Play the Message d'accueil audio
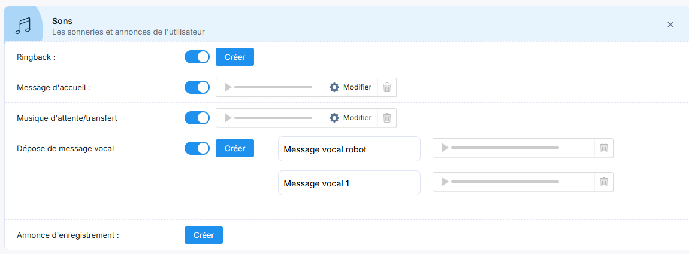This screenshot has width=689, height=254. tap(228, 87)
